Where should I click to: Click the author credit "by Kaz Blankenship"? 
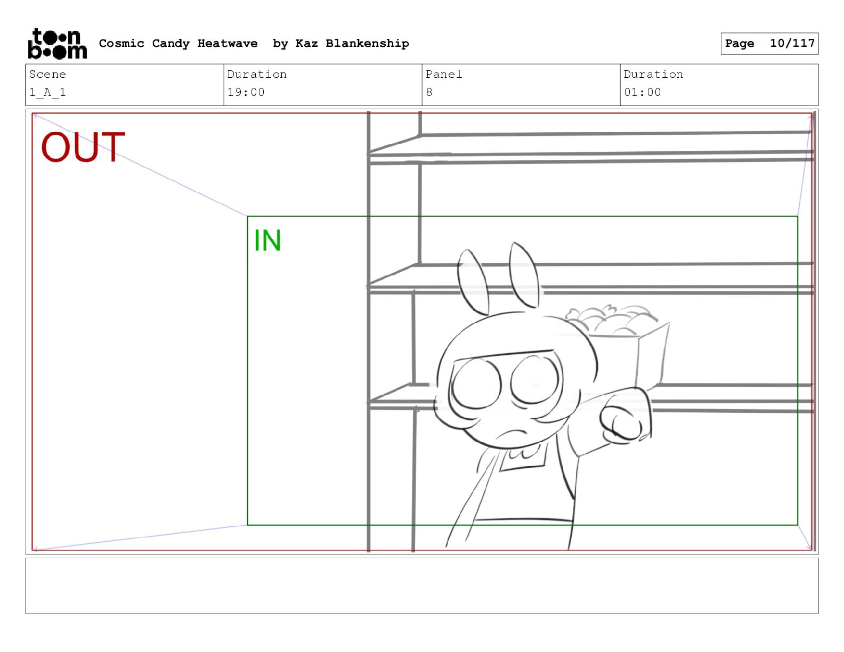(x=341, y=44)
